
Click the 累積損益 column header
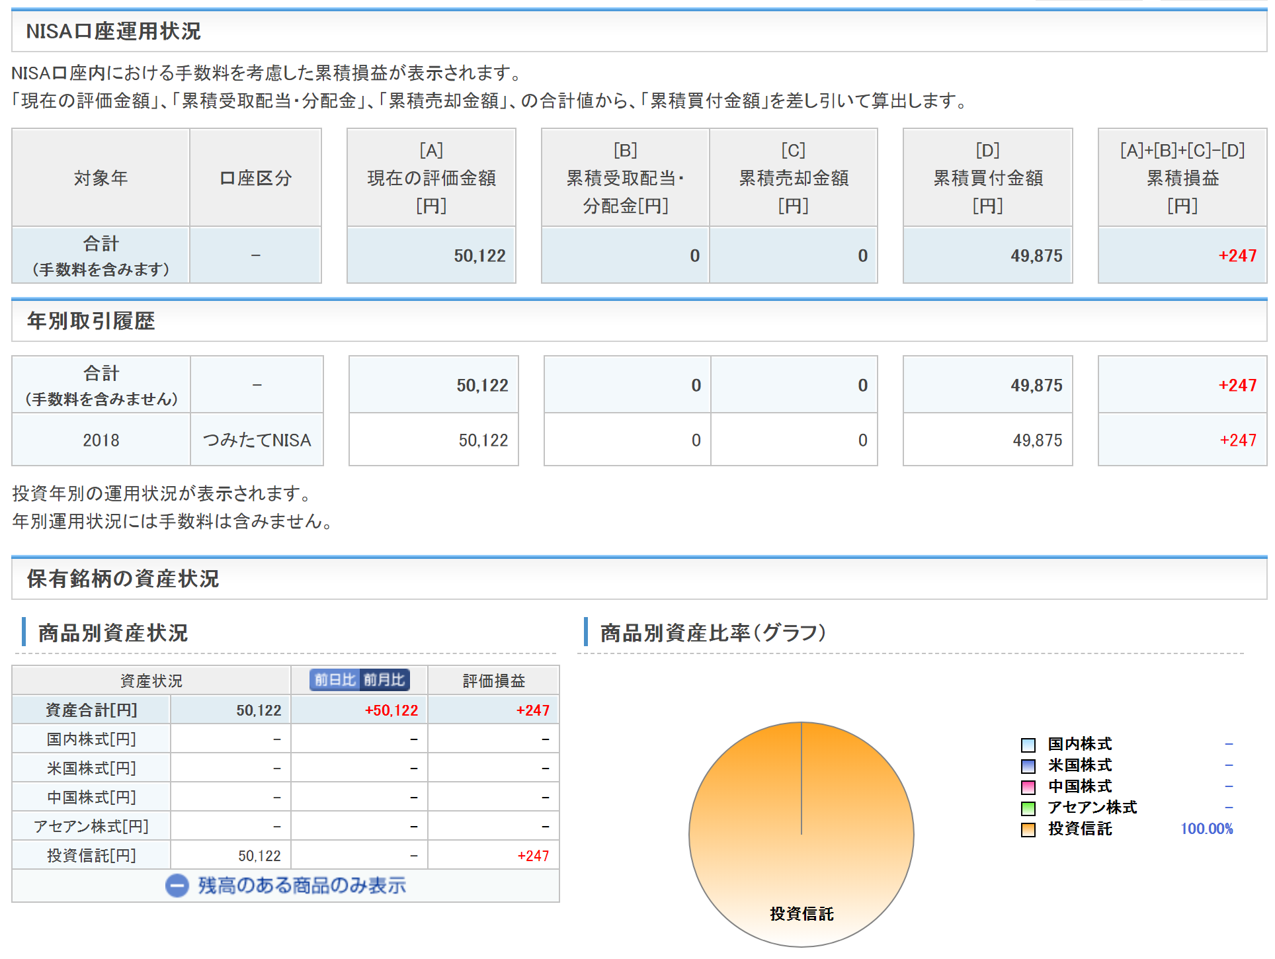(x=1182, y=178)
